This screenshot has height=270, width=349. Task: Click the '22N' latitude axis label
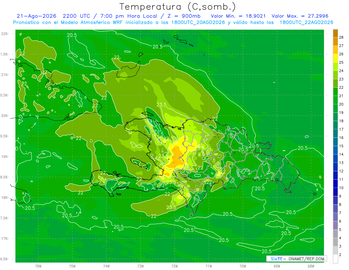tap(5, 34)
